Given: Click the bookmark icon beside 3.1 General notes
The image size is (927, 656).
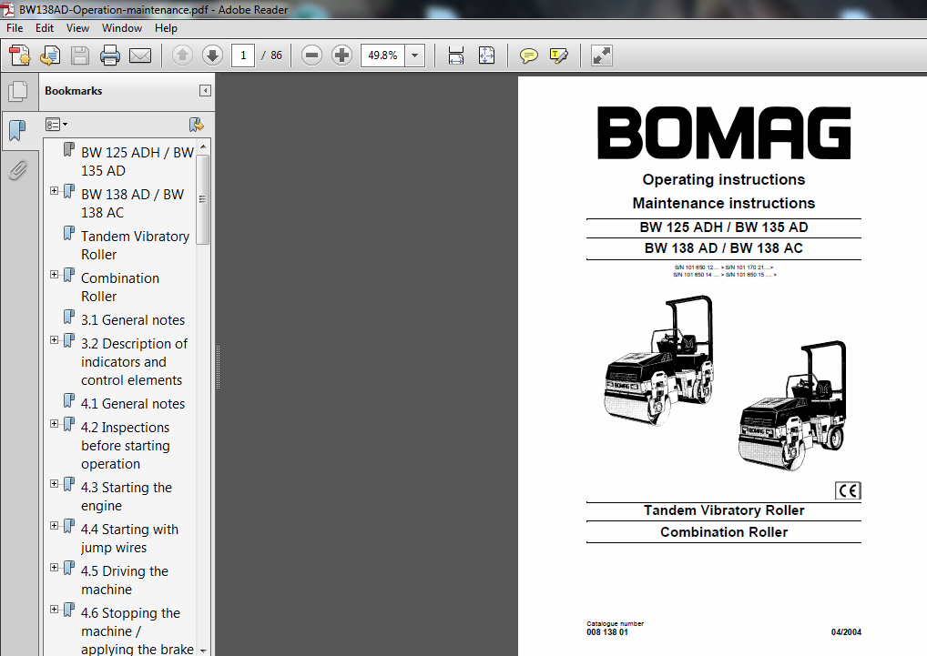Looking at the screenshot, I should tap(69, 317).
